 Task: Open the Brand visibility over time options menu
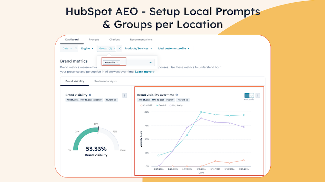(258, 96)
